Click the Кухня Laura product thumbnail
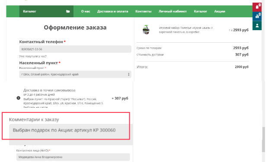Viewport: 268px width, 162px height. click(146, 30)
